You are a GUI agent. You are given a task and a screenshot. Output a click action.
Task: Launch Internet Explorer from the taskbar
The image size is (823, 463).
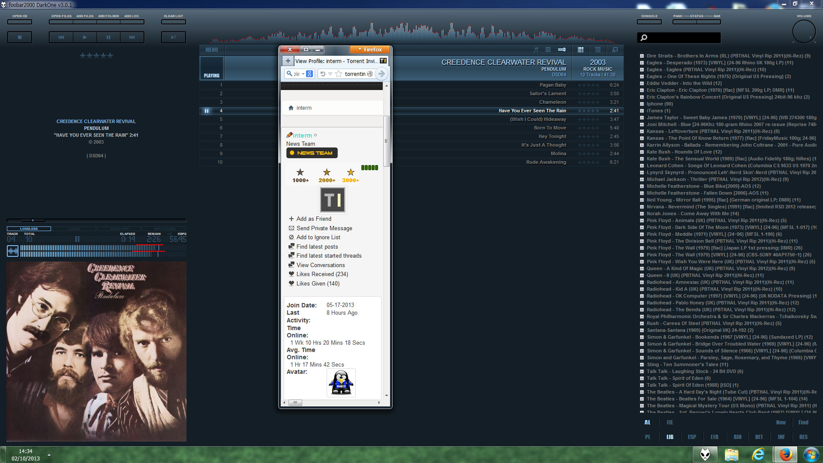point(759,454)
